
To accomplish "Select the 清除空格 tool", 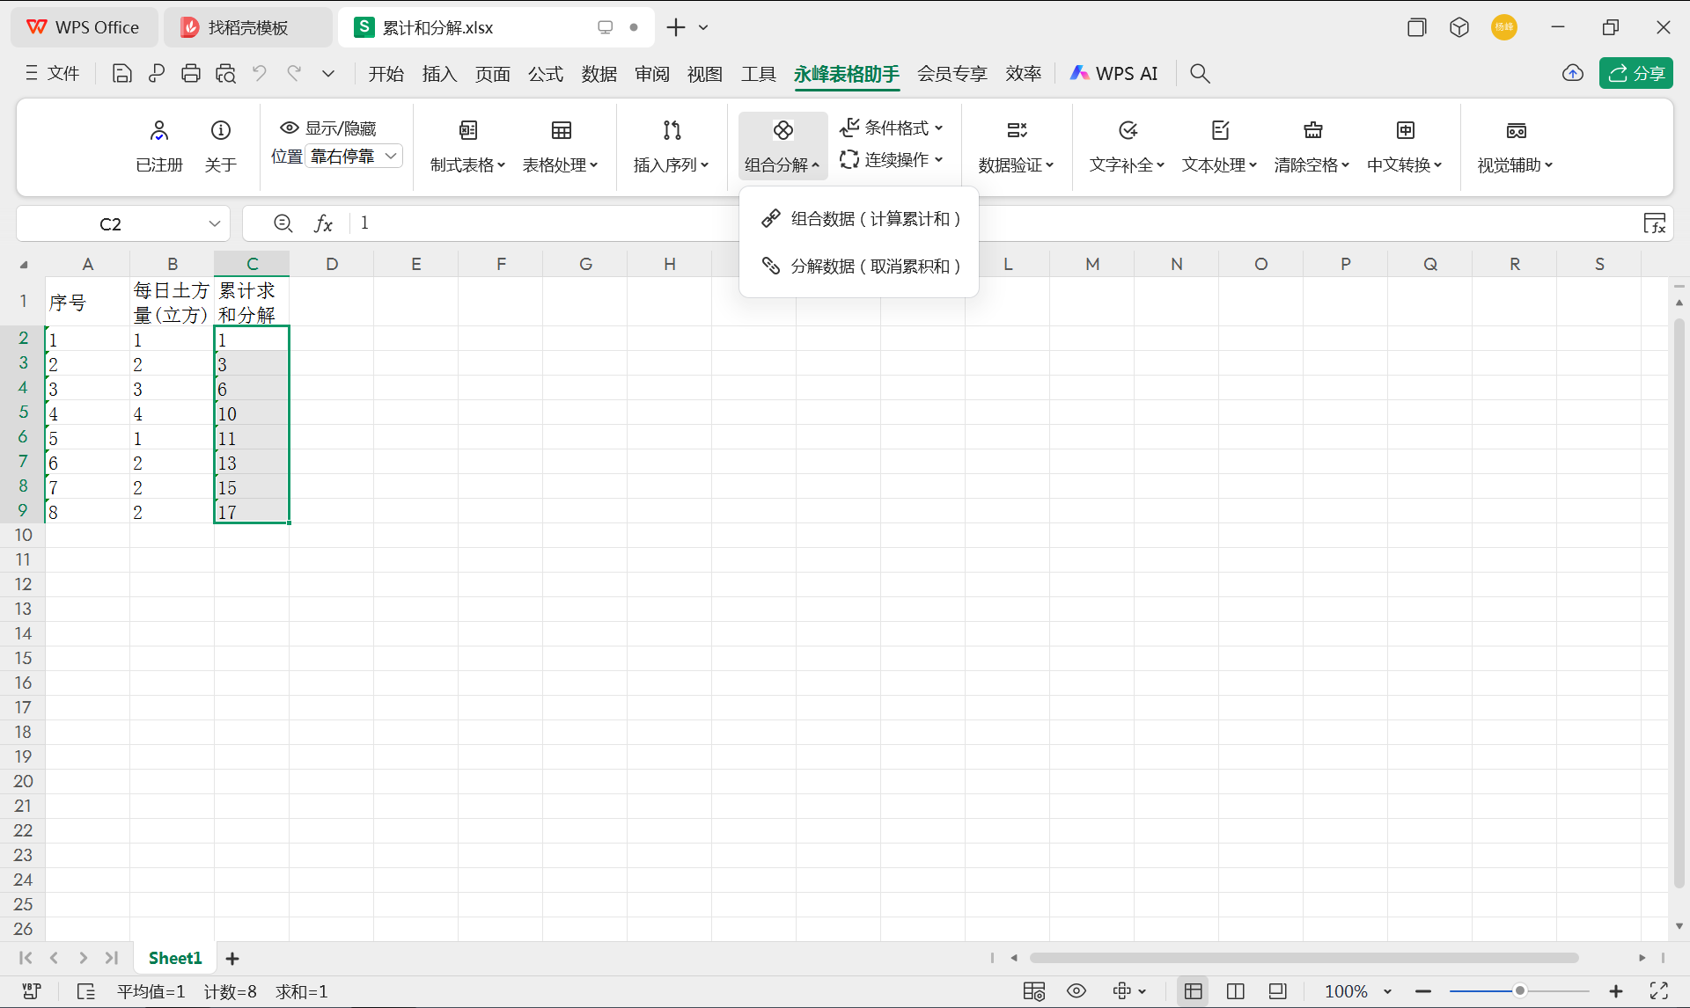I will [x=1311, y=145].
